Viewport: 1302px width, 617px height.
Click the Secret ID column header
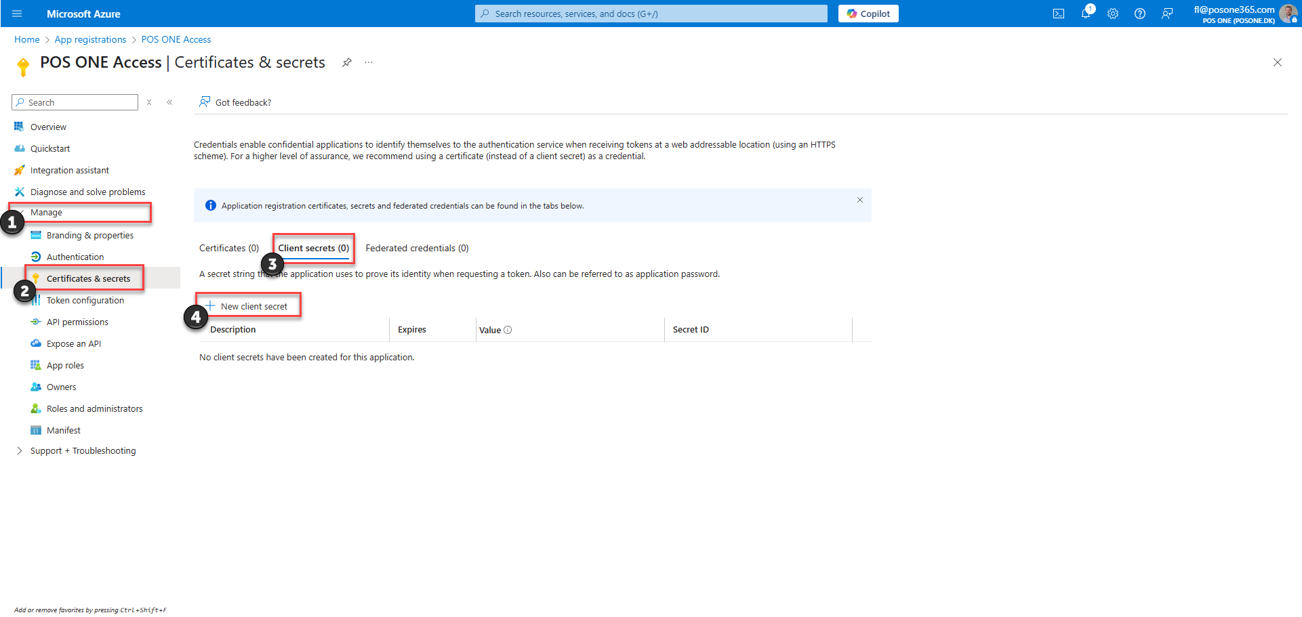[x=691, y=330]
